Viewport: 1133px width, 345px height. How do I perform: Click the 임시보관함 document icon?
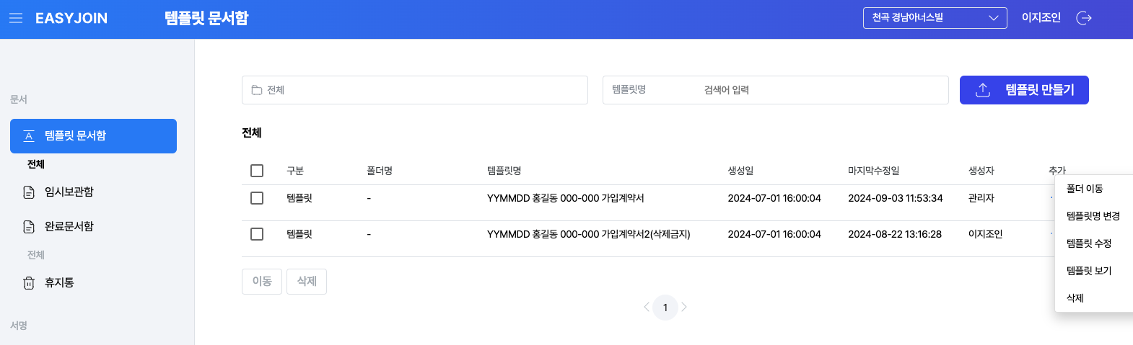click(x=29, y=192)
